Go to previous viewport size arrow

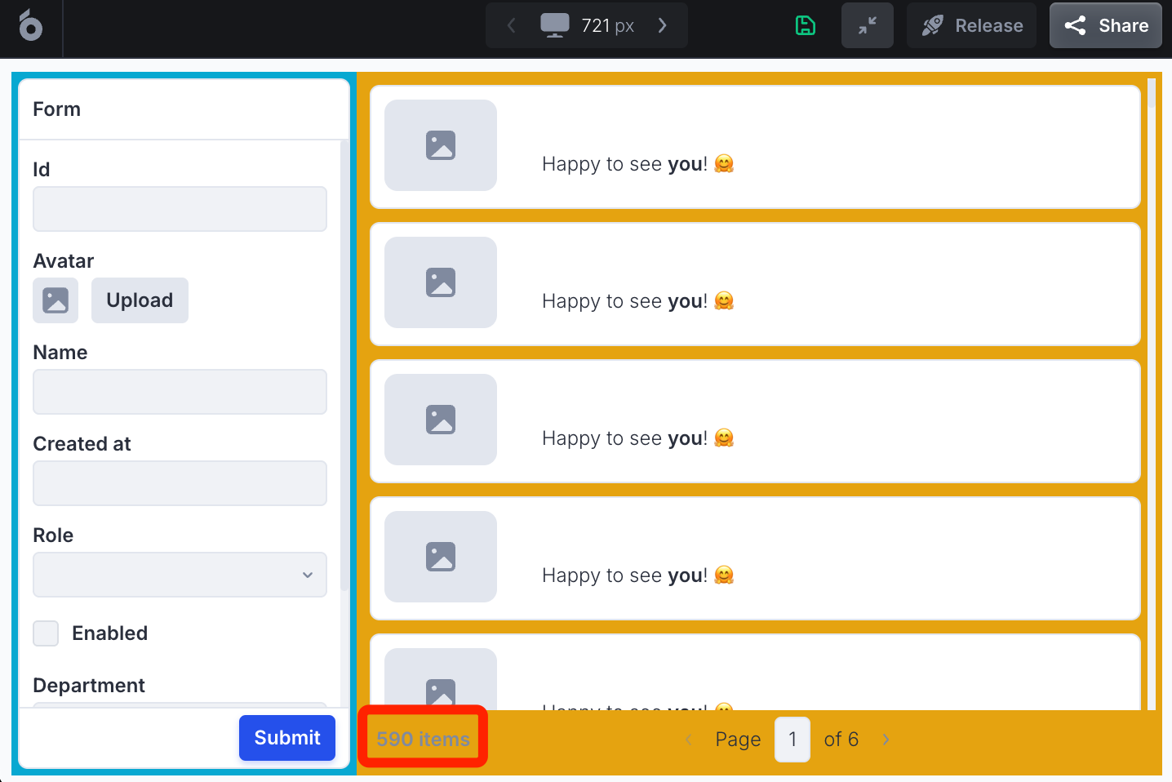(512, 26)
